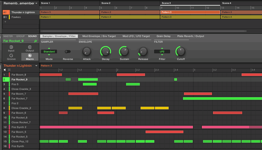Open Mod LFO / LFO Target page

coord(136,36)
